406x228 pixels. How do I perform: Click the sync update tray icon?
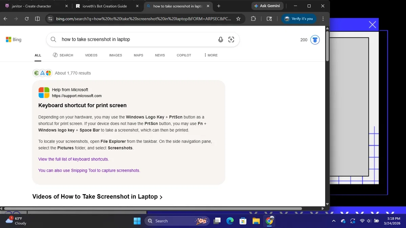tap(353, 221)
